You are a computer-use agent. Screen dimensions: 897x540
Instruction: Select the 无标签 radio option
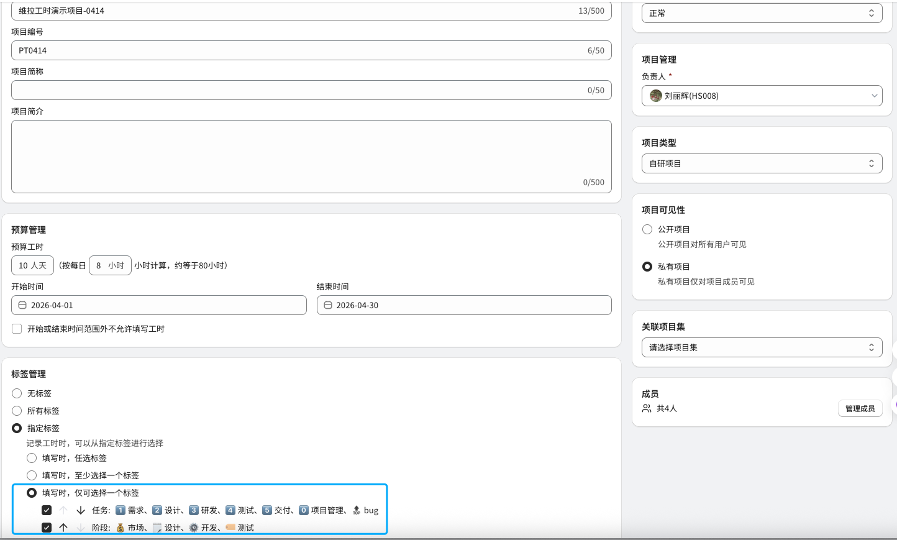[x=17, y=393]
